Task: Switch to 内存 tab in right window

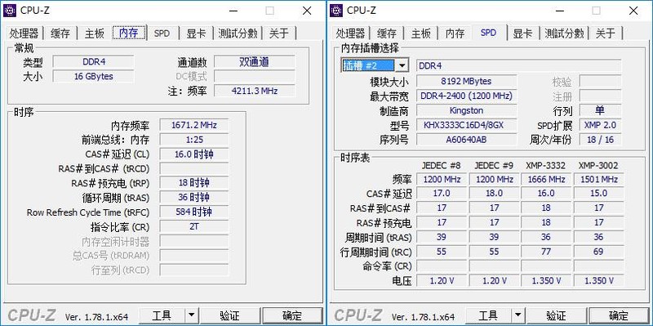Action: click(x=455, y=33)
